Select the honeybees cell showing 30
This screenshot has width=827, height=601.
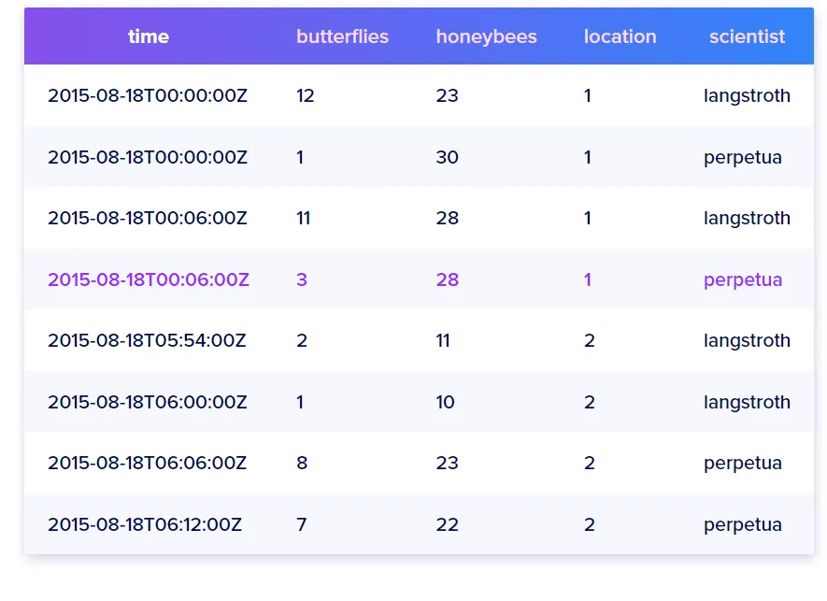[447, 157]
